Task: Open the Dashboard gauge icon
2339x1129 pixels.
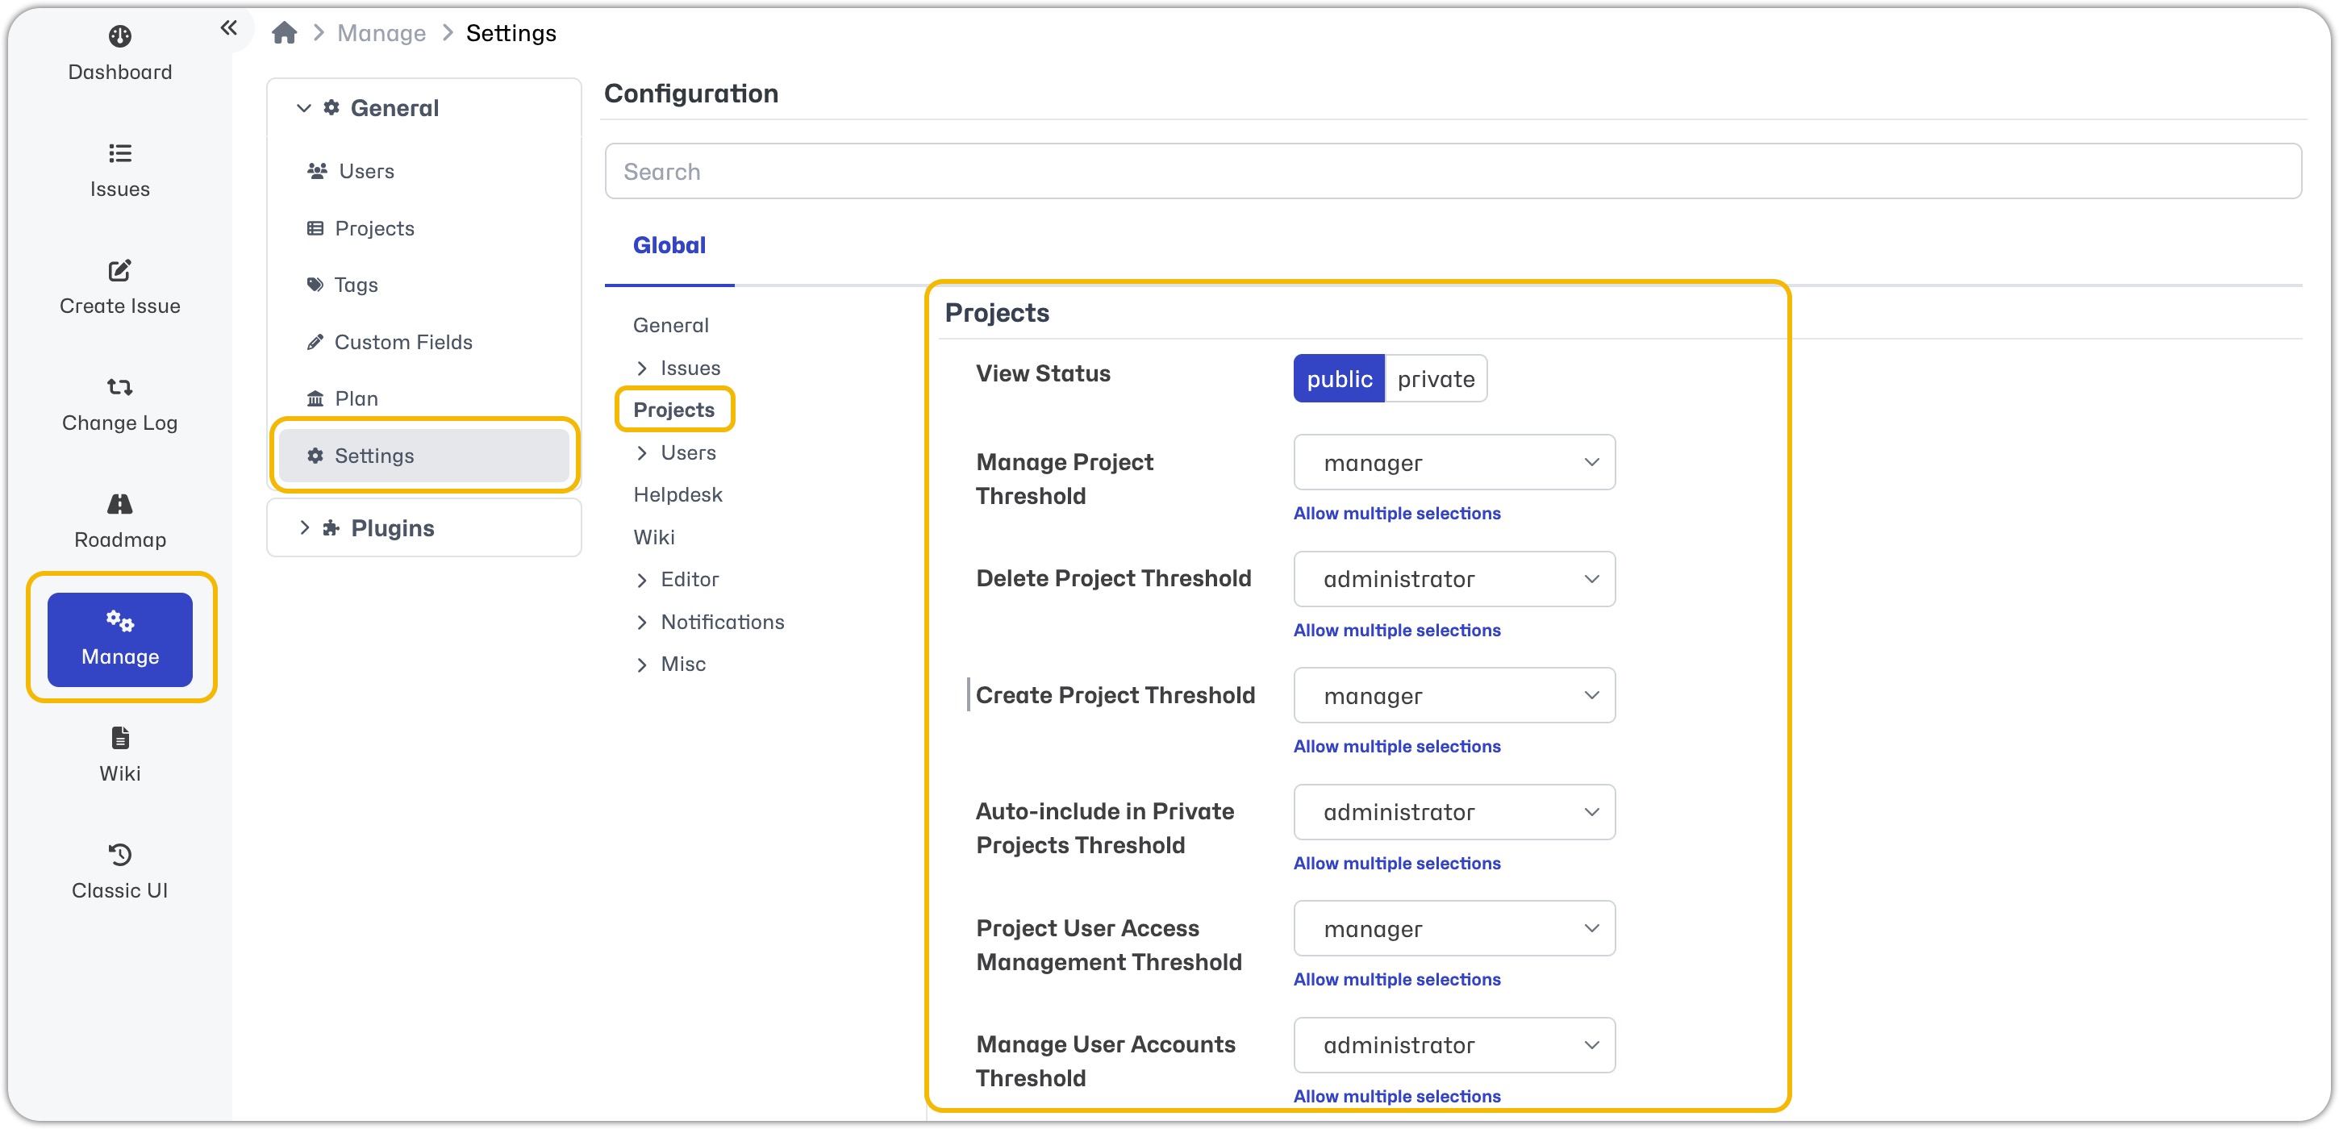Action: point(120,36)
